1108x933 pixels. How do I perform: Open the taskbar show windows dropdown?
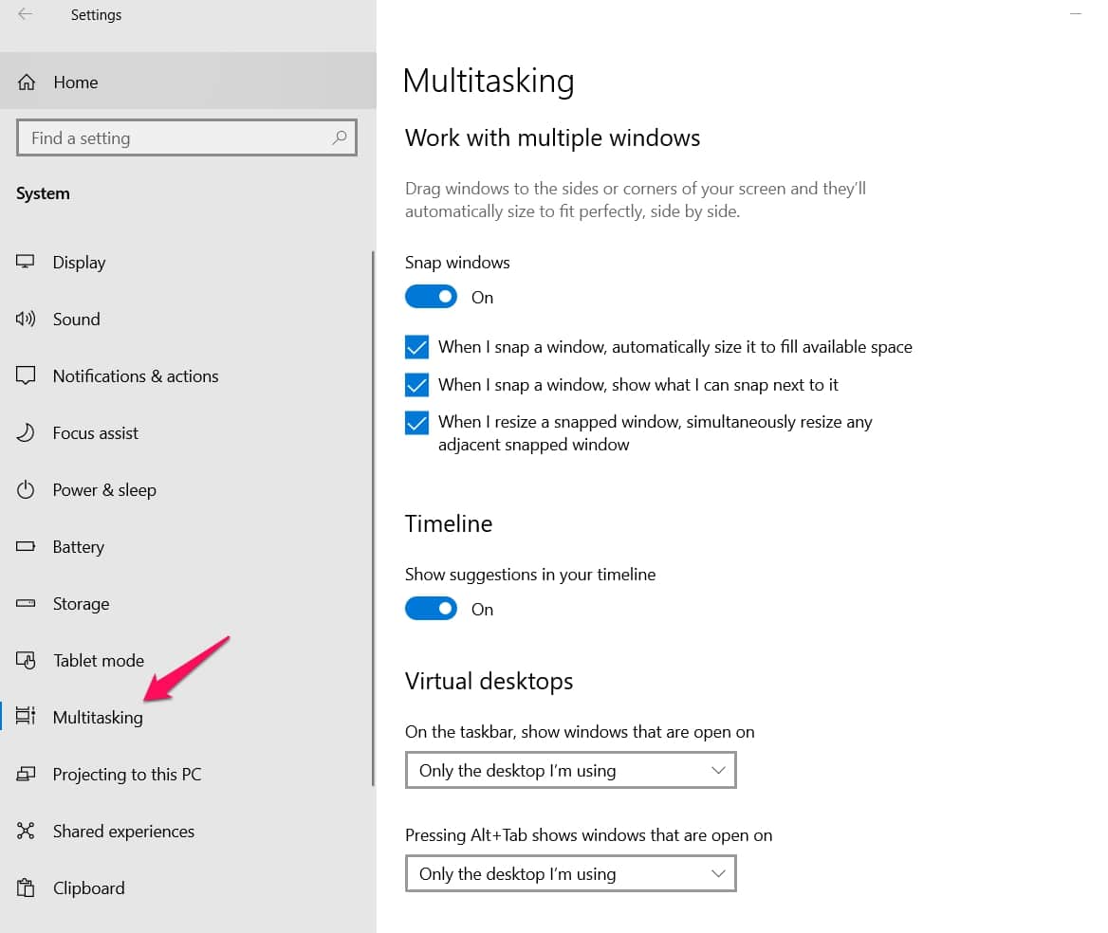pyautogui.click(x=571, y=770)
